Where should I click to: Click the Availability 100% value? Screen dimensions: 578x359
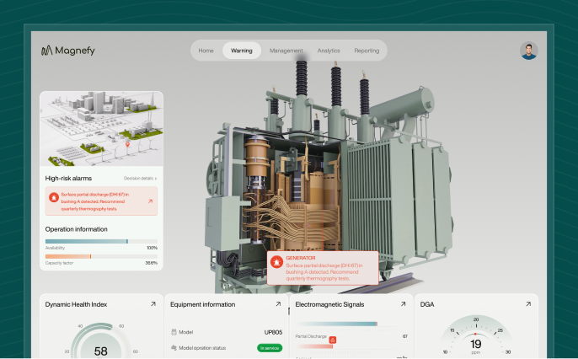tap(152, 248)
